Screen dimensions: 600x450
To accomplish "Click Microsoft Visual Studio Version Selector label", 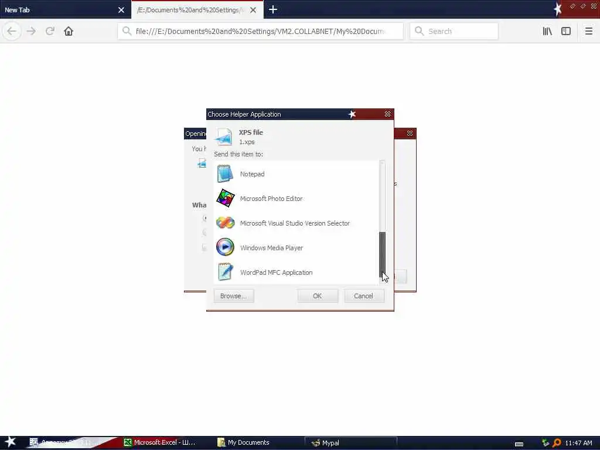I will (x=295, y=223).
